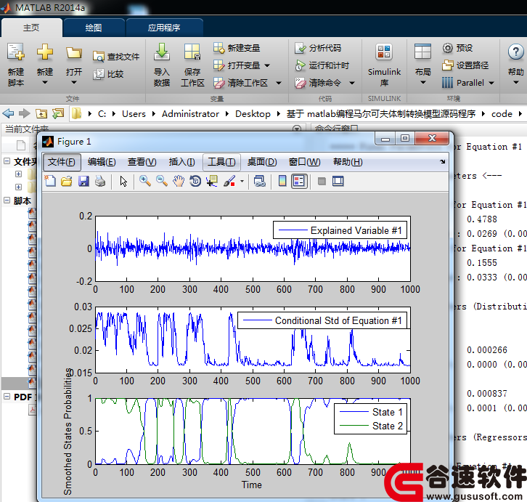Click Print Figure icon

coord(100,182)
